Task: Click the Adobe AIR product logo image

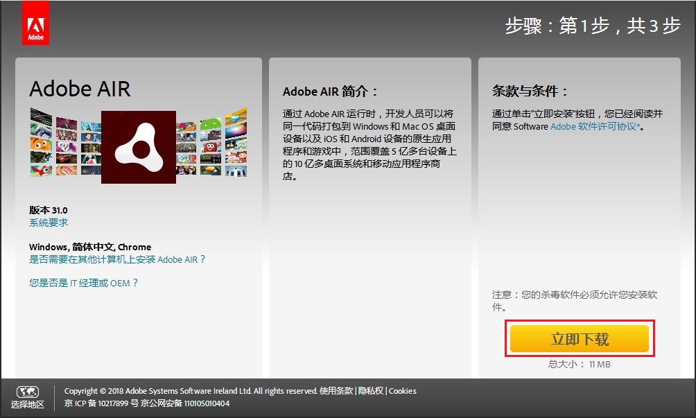Action: point(139,147)
